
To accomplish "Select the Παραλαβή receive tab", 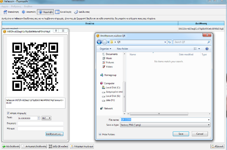I will point(45,12).
